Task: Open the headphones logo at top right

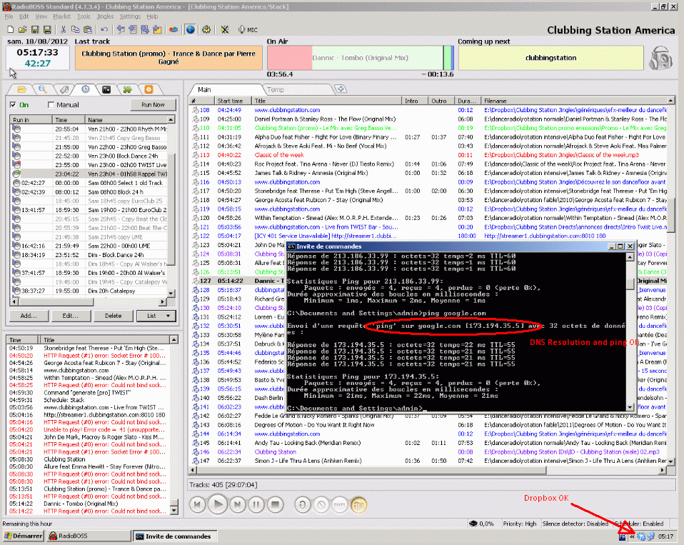Action: tap(661, 58)
